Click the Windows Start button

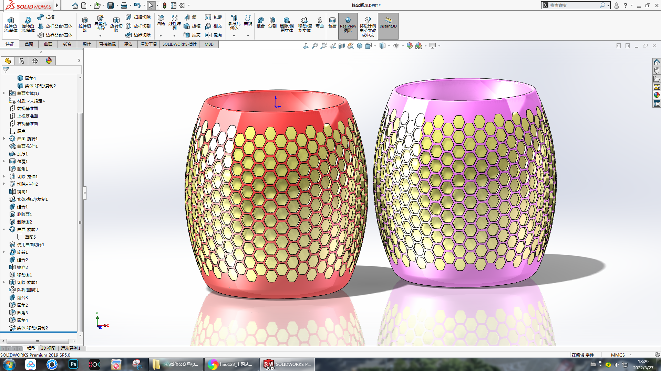tap(9, 364)
